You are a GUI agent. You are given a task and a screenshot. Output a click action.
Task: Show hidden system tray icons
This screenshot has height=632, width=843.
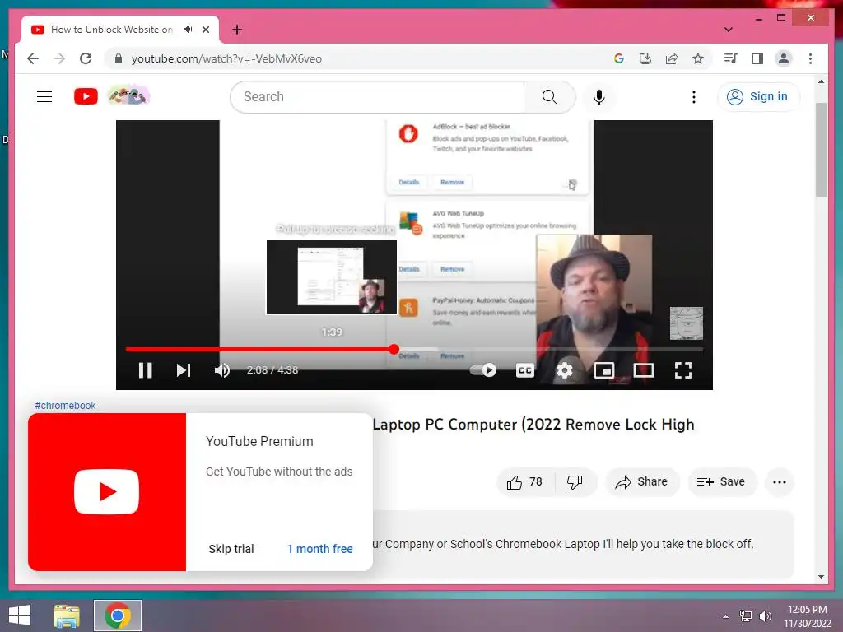pos(726,616)
